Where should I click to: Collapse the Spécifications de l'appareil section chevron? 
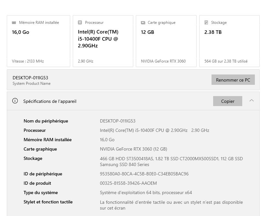(x=251, y=101)
